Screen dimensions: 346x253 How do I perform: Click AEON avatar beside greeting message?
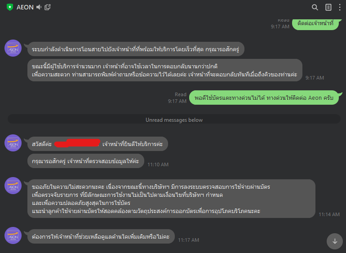pos(13,143)
